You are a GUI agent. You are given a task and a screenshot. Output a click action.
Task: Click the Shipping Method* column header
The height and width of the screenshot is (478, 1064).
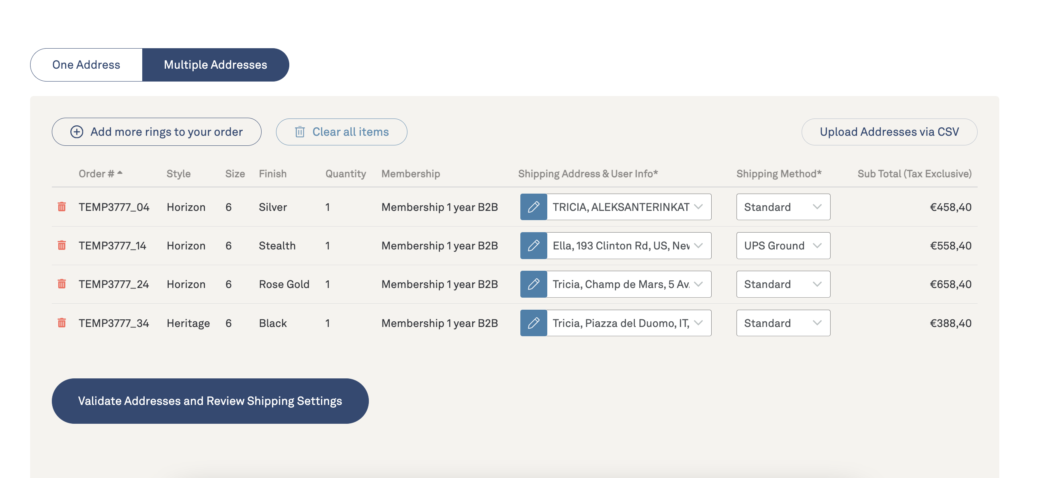779,174
